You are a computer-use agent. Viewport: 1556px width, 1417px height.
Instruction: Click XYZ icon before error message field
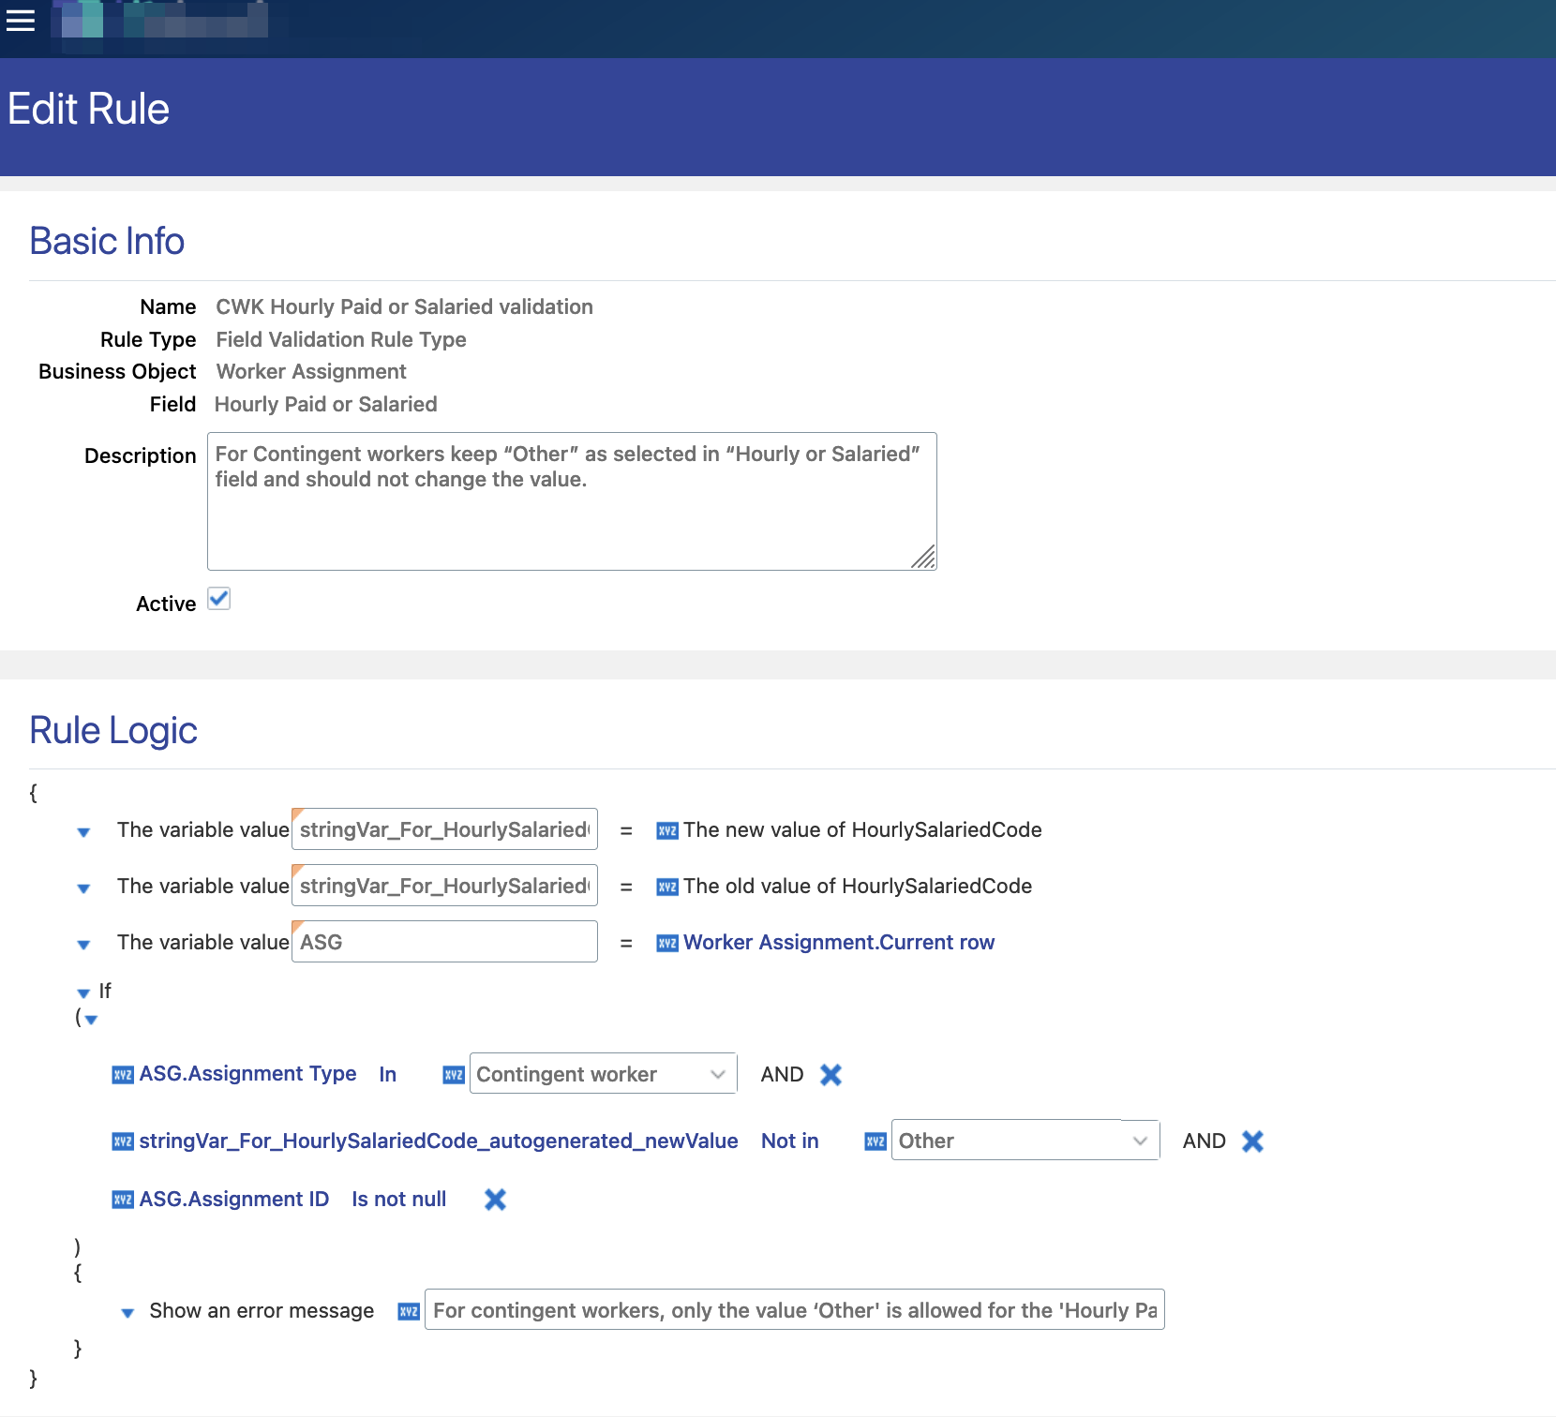tap(409, 1311)
